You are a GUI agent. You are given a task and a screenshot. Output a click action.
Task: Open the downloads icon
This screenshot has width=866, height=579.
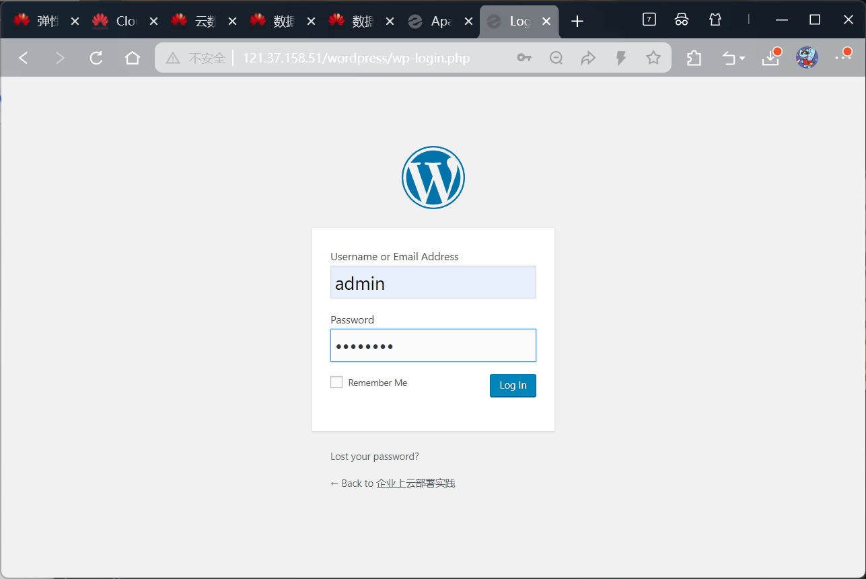point(770,59)
